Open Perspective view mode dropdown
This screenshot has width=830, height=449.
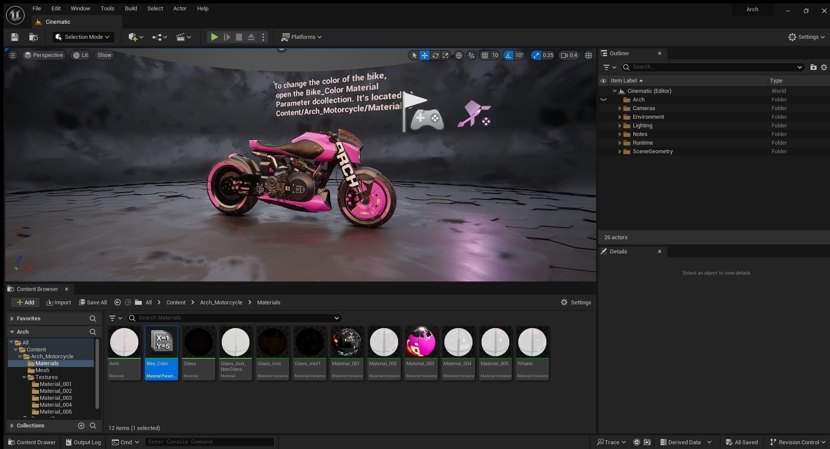44,55
